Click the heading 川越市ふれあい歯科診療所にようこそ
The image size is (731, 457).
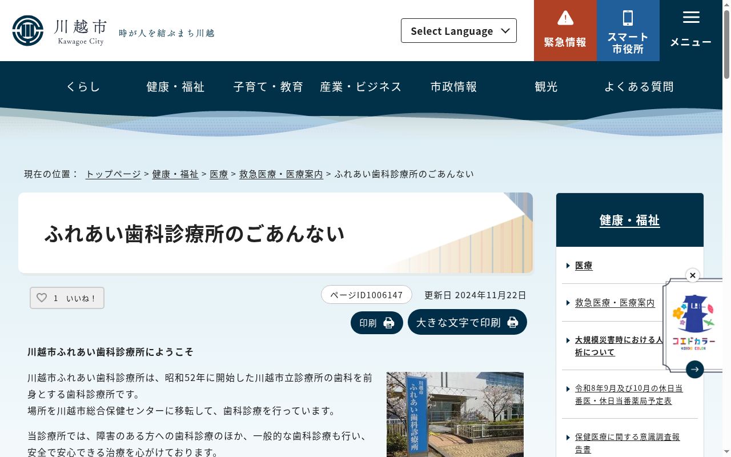[x=110, y=352]
